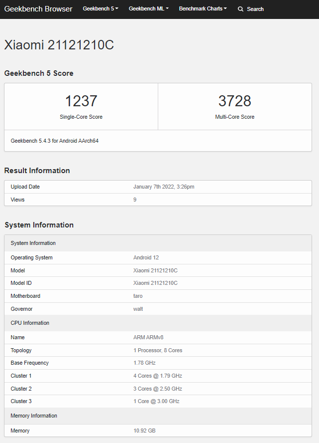This screenshot has width=319, height=443.
Task: Select the Xiaomi 21121210C page title
Action: [x=59, y=44]
